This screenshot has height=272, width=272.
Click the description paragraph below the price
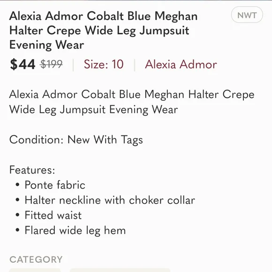(132, 102)
